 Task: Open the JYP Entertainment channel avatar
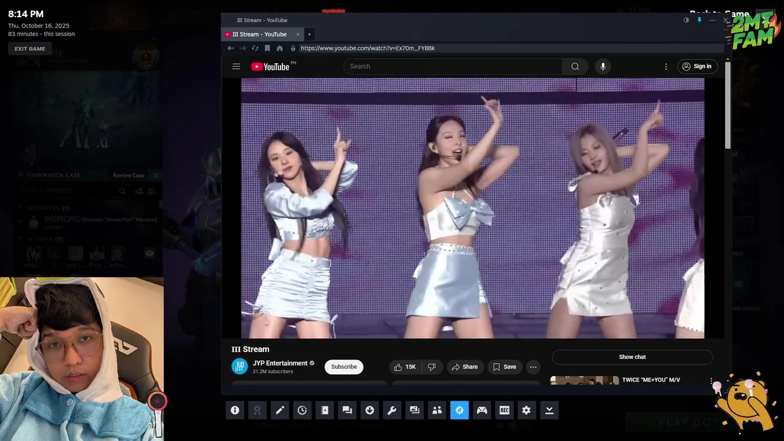239,366
